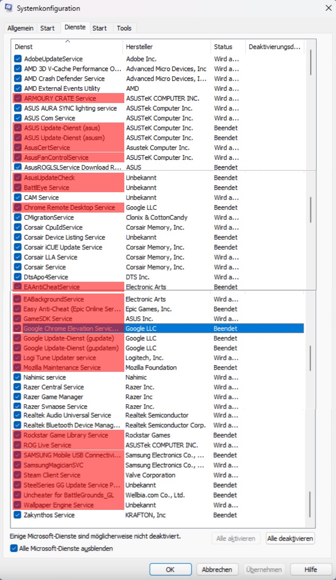Uncheck Nahimic service checkbox
Image resolution: width=336 pixels, height=580 pixels.
[17, 377]
